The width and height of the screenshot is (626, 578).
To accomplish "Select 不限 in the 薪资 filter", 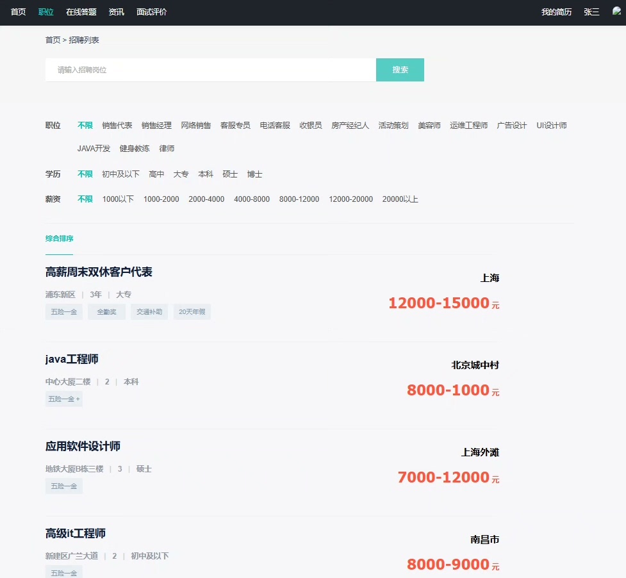I will pos(85,199).
